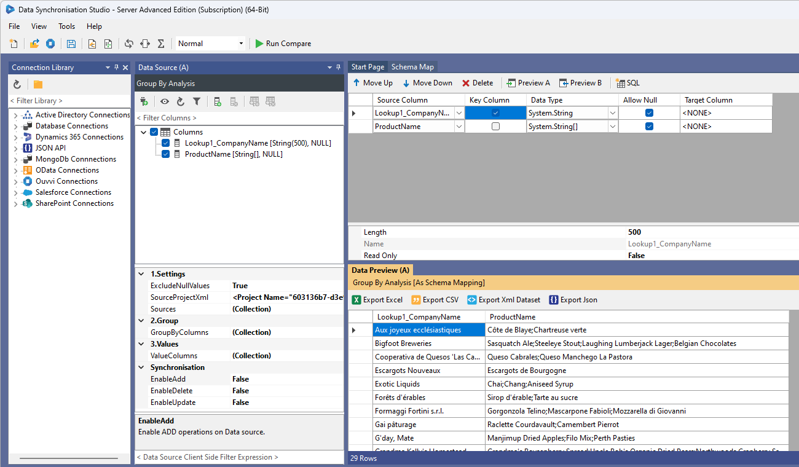The image size is (799, 467).
Task: Click the connect datasource plug icon
Action: tap(144, 101)
